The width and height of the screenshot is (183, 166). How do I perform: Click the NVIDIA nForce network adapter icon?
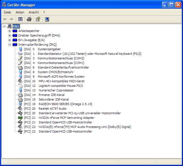[20, 118]
